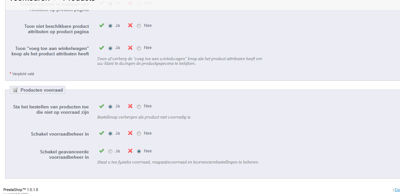Click Ja label for unavailable product attributes
Viewport: 400px width, 194px height.
tap(117, 26)
